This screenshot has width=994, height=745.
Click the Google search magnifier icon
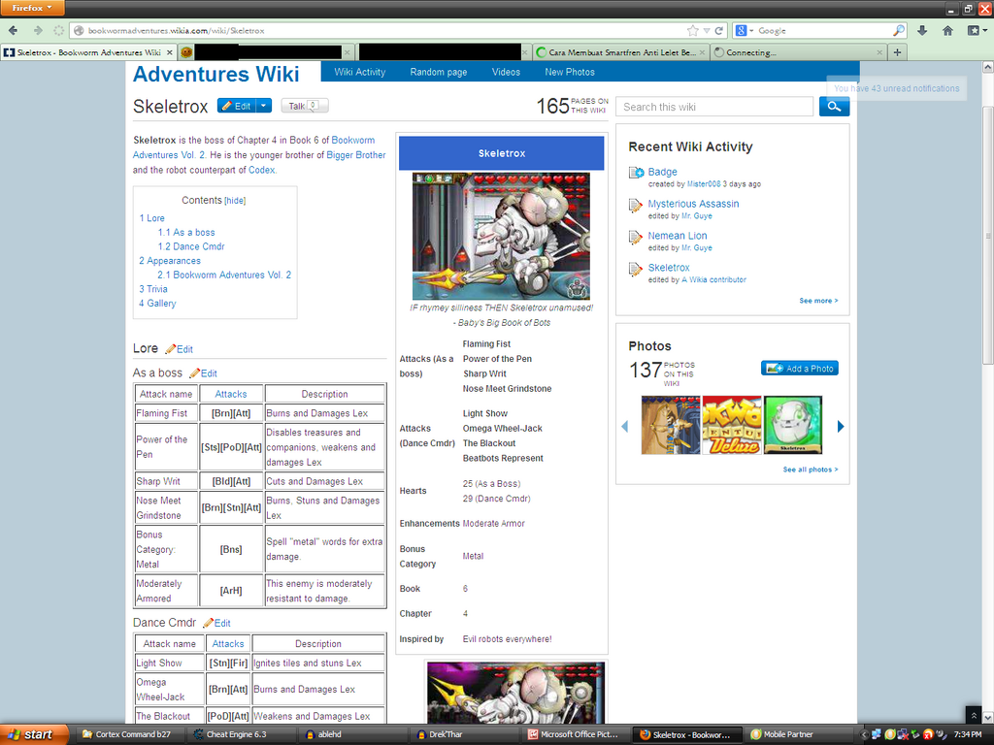[x=898, y=30]
